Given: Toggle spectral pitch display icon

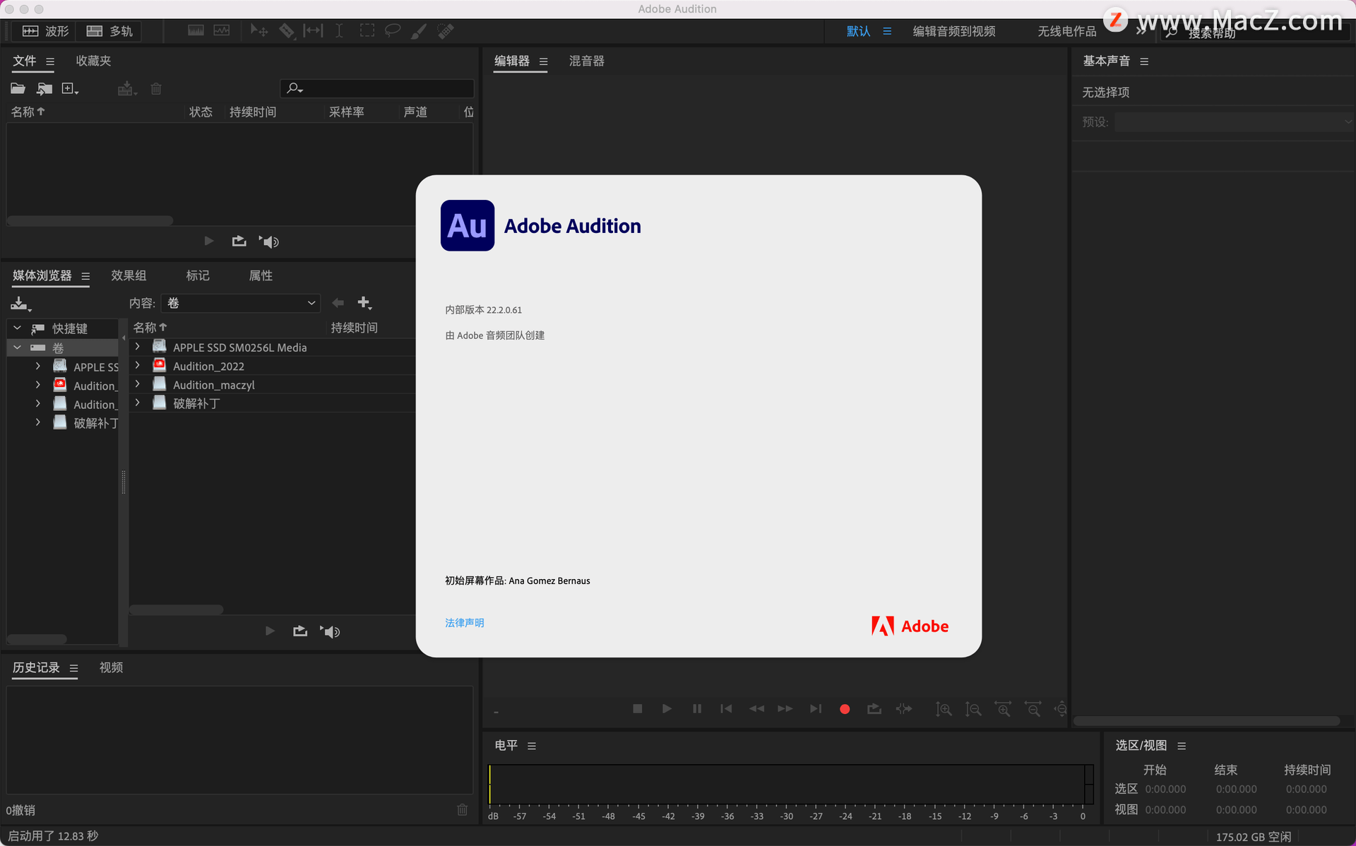Looking at the screenshot, I should coord(222,30).
